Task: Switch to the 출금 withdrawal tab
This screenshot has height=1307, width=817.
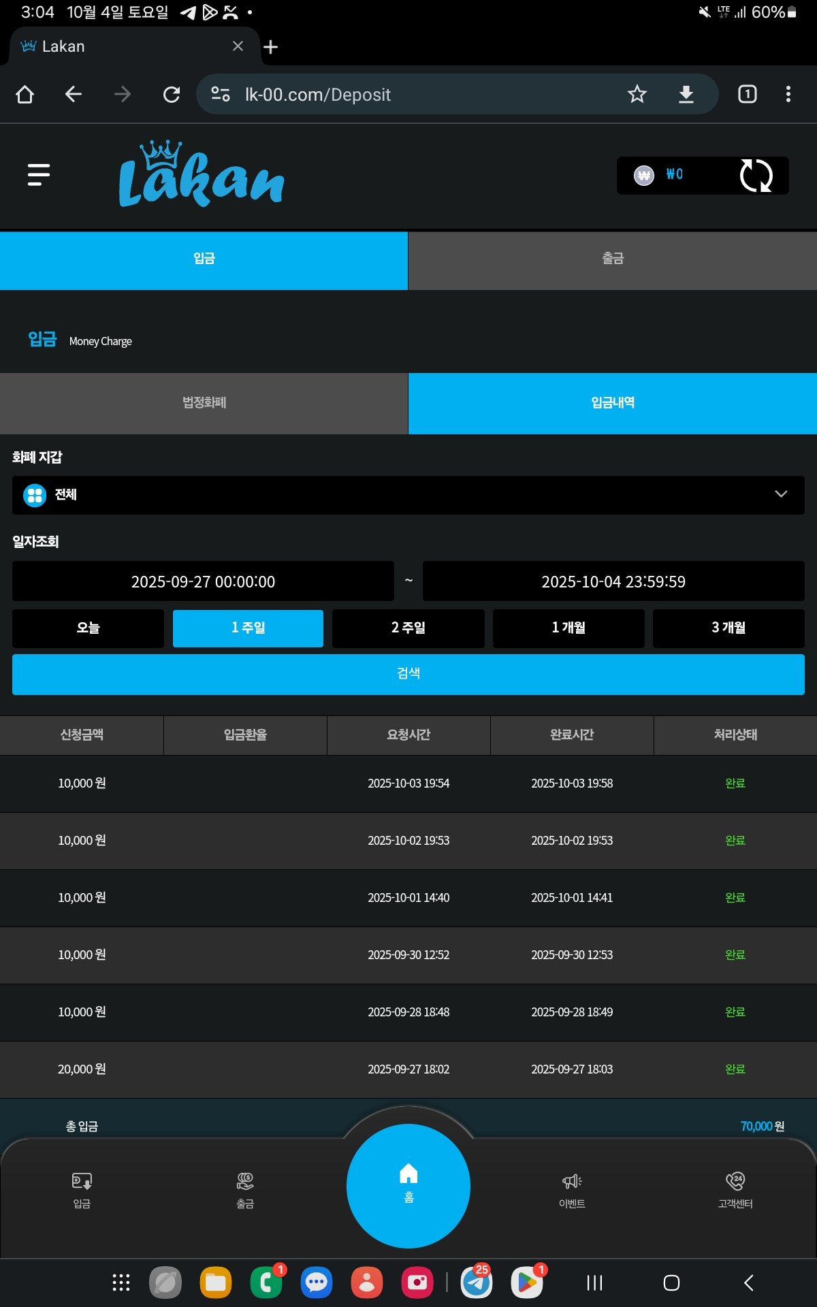Action: (x=612, y=259)
